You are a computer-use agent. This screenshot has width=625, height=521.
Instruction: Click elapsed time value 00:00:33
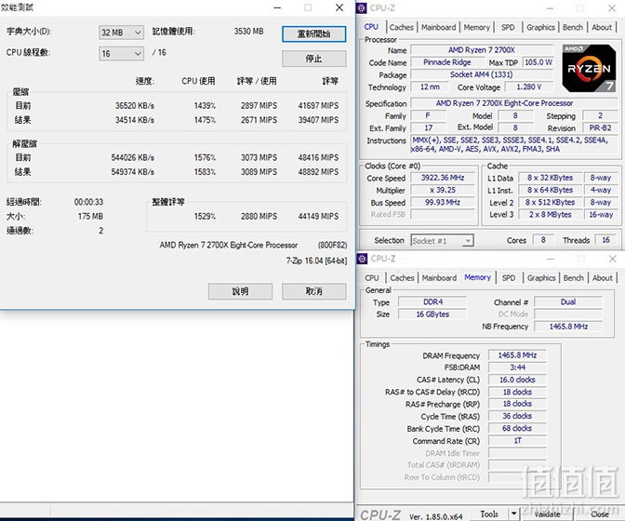(88, 202)
